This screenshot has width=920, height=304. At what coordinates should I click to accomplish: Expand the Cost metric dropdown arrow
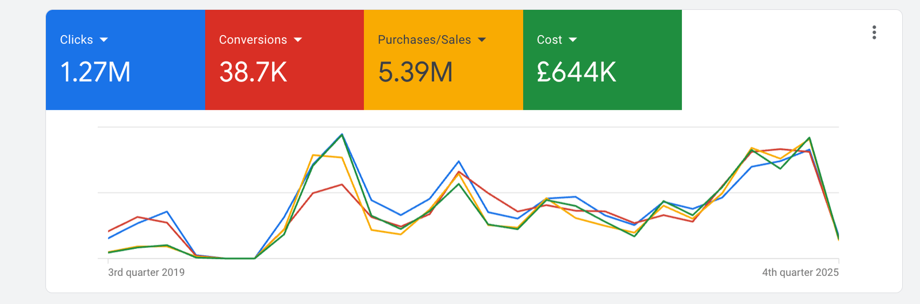pyautogui.click(x=573, y=40)
